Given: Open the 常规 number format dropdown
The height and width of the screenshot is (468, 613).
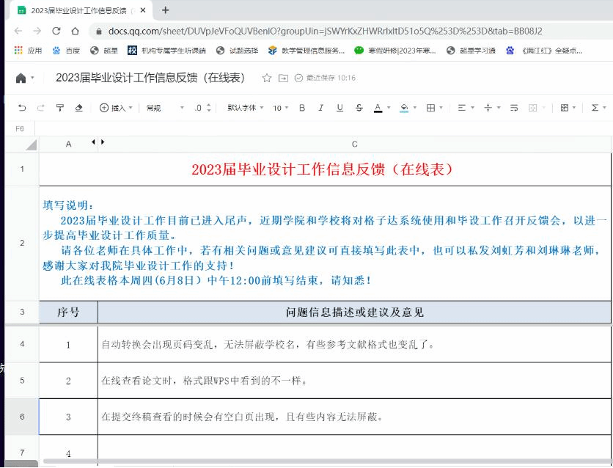Looking at the screenshot, I should click(165, 108).
